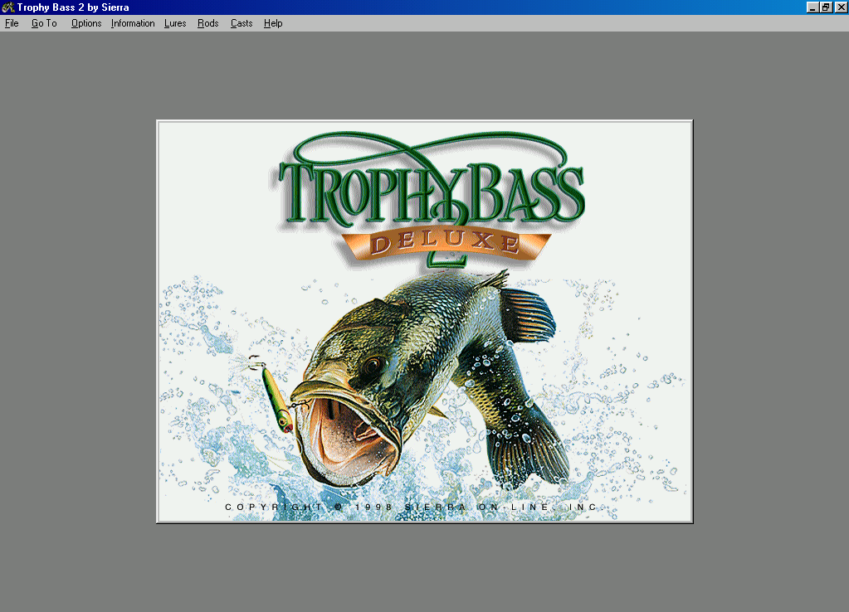Minimize the Trophy Bass 2 window

click(812, 7)
